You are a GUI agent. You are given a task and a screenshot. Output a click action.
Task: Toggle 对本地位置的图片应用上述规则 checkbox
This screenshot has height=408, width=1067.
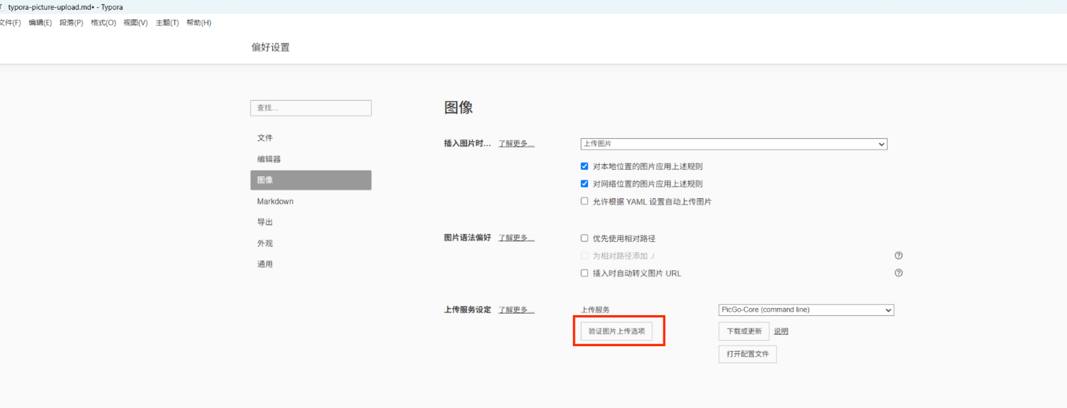[584, 166]
